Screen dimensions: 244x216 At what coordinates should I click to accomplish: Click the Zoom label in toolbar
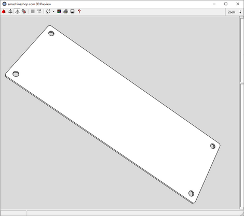232,12
